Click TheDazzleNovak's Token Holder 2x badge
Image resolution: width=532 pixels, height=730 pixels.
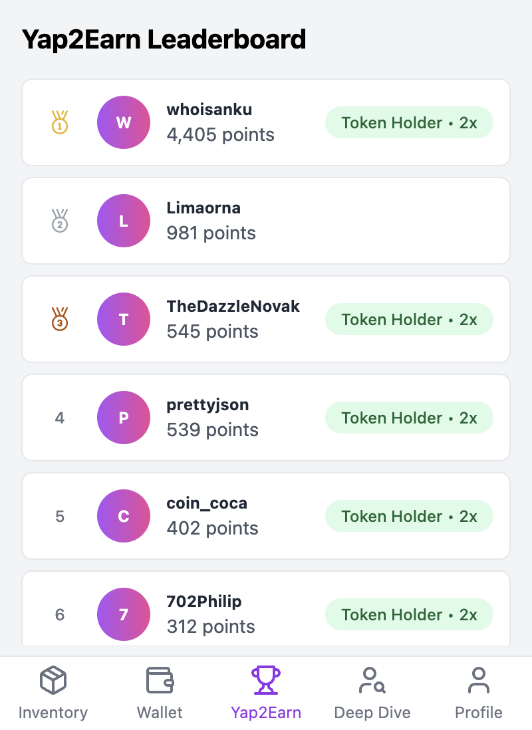point(409,320)
